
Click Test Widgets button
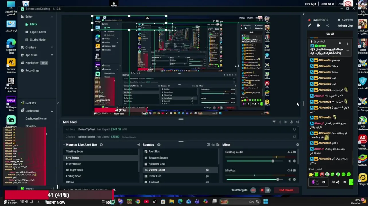click(x=239, y=190)
